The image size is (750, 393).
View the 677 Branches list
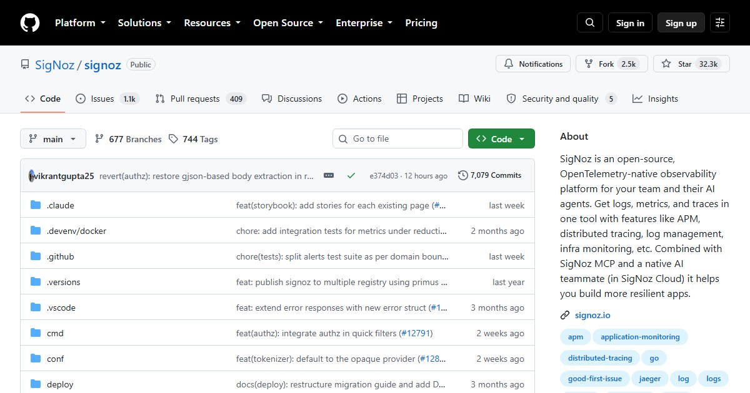(128, 139)
